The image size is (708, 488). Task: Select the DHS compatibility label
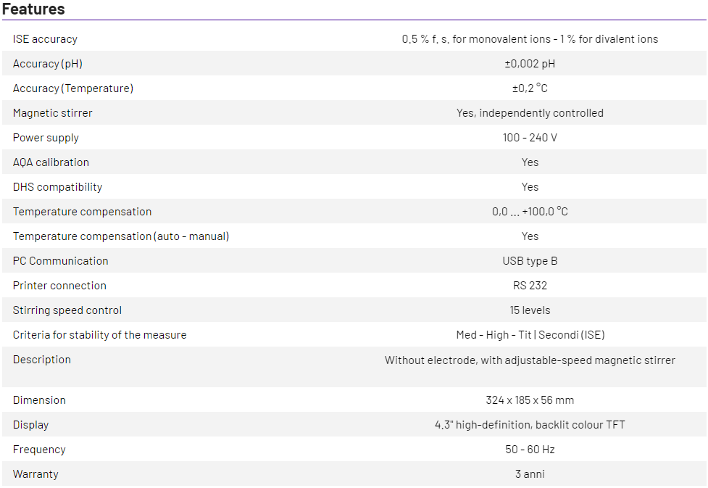tap(58, 187)
